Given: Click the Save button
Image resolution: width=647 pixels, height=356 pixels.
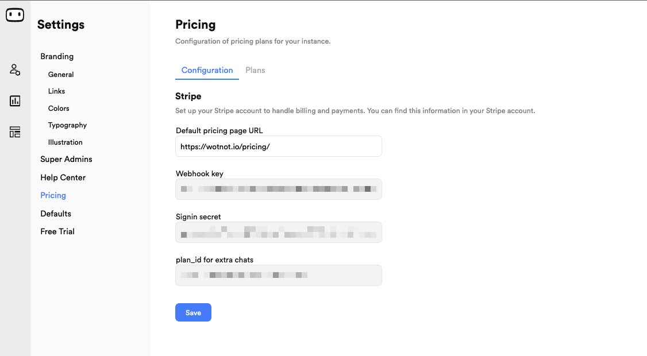Looking at the screenshot, I should tap(193, 312).
